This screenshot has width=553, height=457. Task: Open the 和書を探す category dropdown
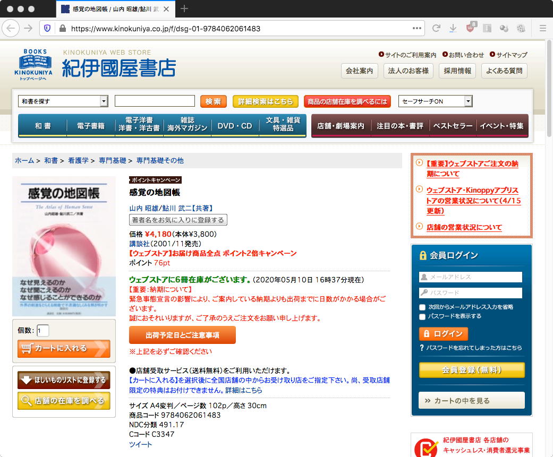(63, 101)
